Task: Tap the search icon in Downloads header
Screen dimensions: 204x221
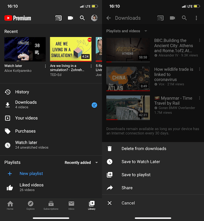Action: coord(184,18)
